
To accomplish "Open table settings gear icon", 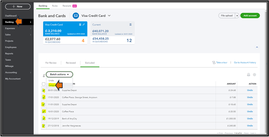I will (254, 75).
